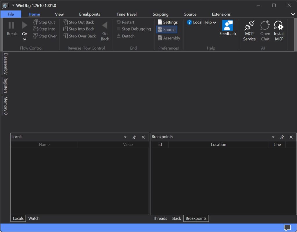Collapse the ribbon with the chevron

tap(293, 14)
